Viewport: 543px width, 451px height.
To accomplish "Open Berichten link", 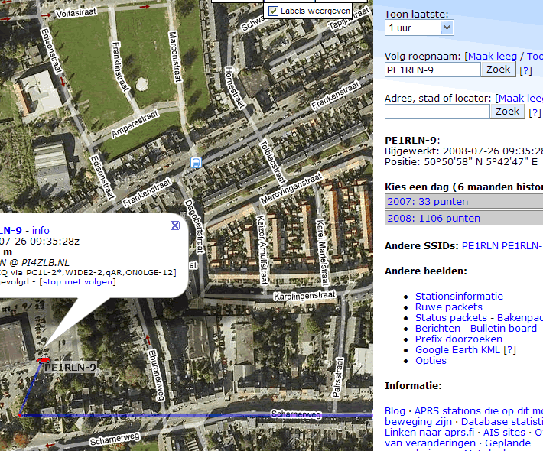I will click(x=437, y=329).
